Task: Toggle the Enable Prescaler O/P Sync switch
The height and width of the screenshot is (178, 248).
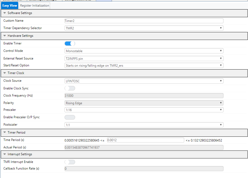Action: point(70,117)
